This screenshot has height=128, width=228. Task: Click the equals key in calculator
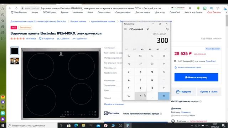click(x=164, y=96)
